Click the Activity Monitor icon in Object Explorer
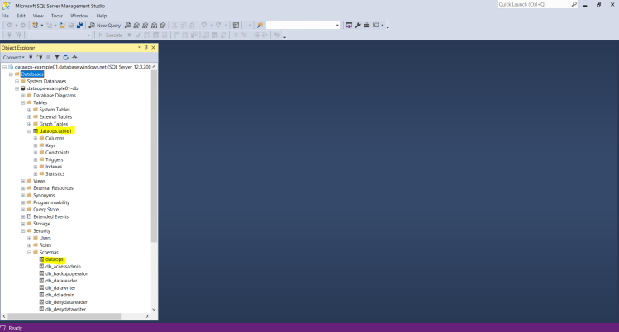Screen dimensions: 619x332 click(x=72, y=58)
